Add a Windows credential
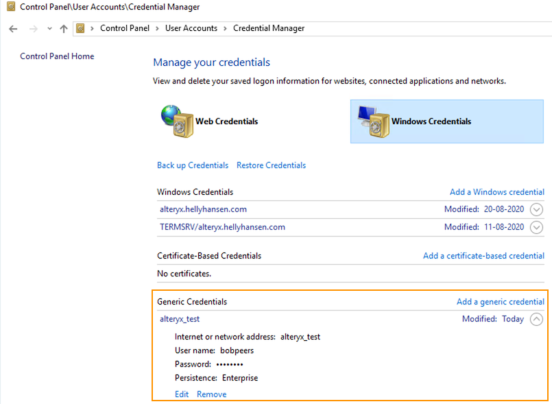Image resolution: width=552 pixels, height=404 pixels. click(496, 192)
